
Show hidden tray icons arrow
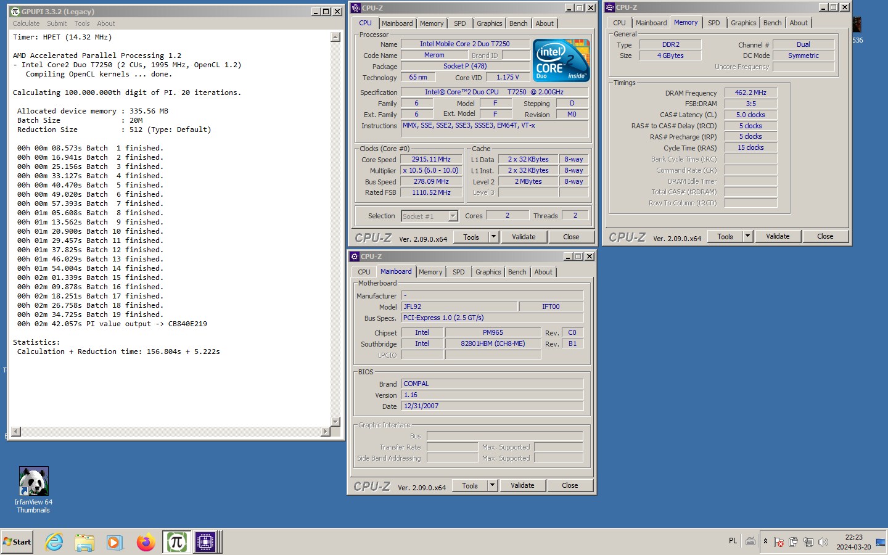(x=765, y=541)
